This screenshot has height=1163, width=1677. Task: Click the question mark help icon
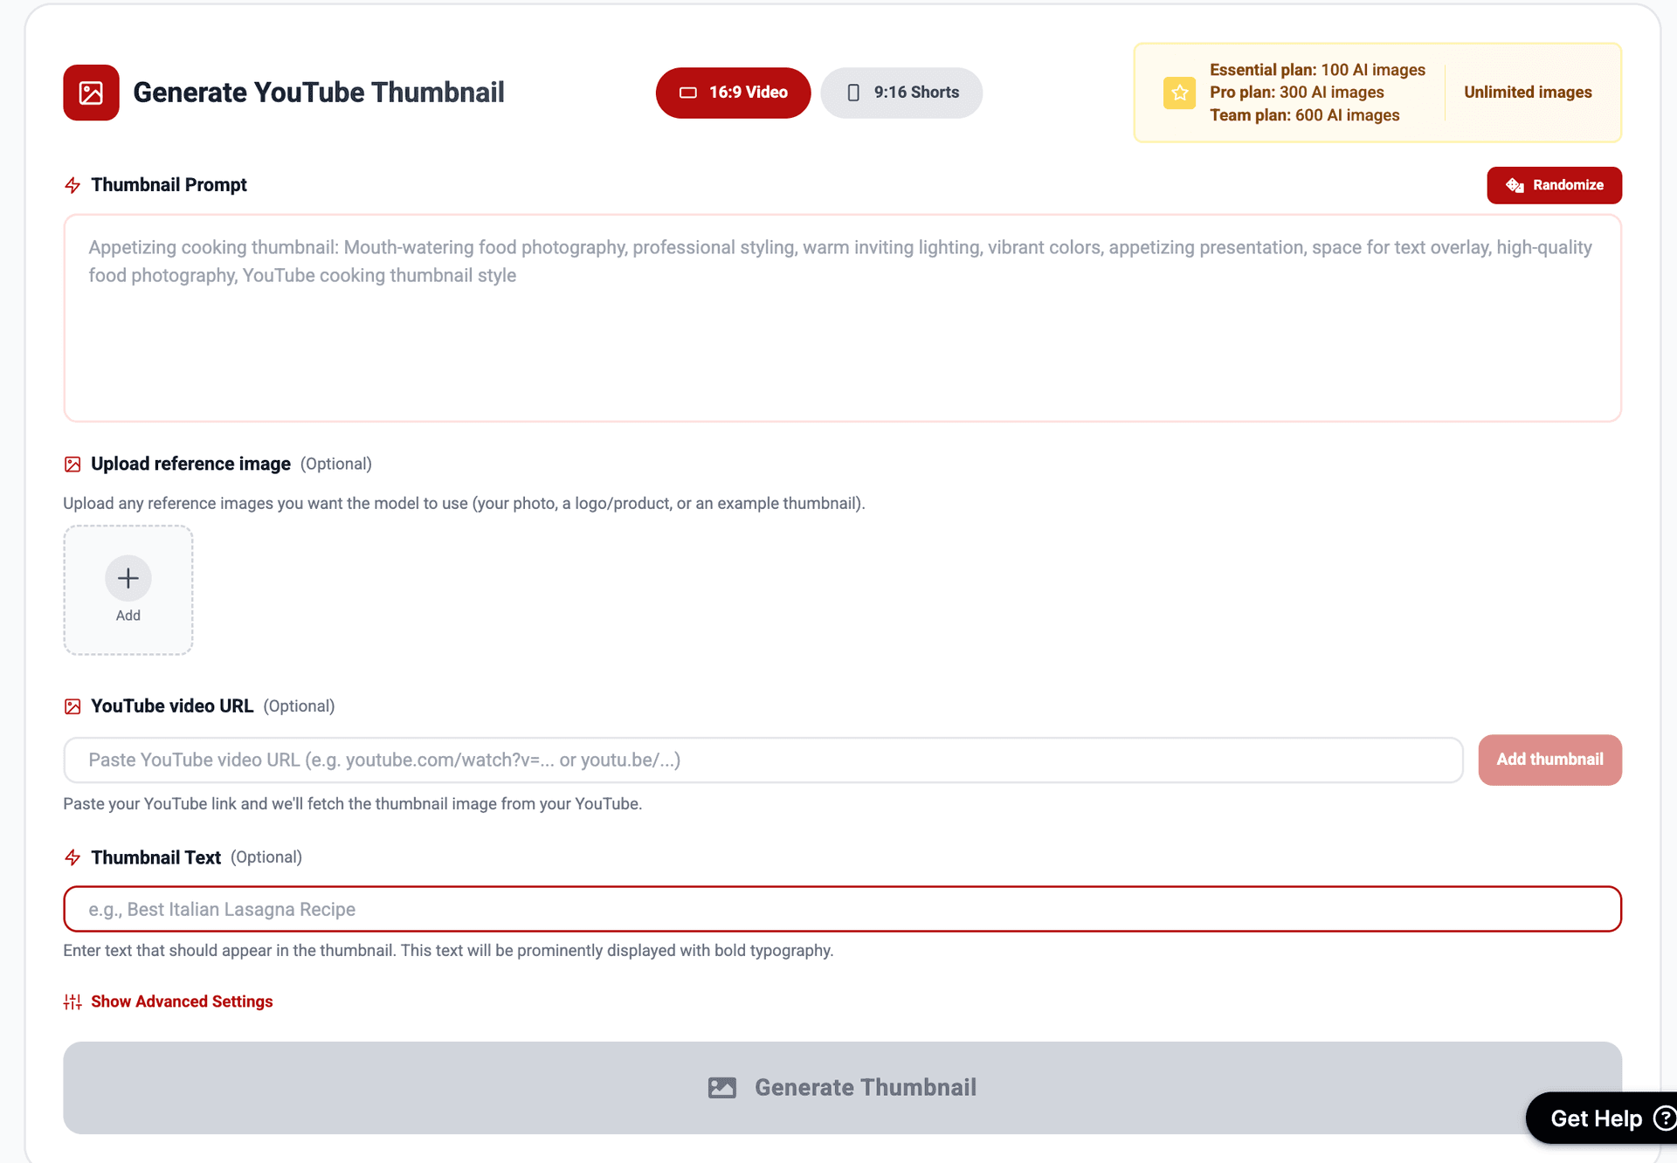click(x=1665, y=1118)
